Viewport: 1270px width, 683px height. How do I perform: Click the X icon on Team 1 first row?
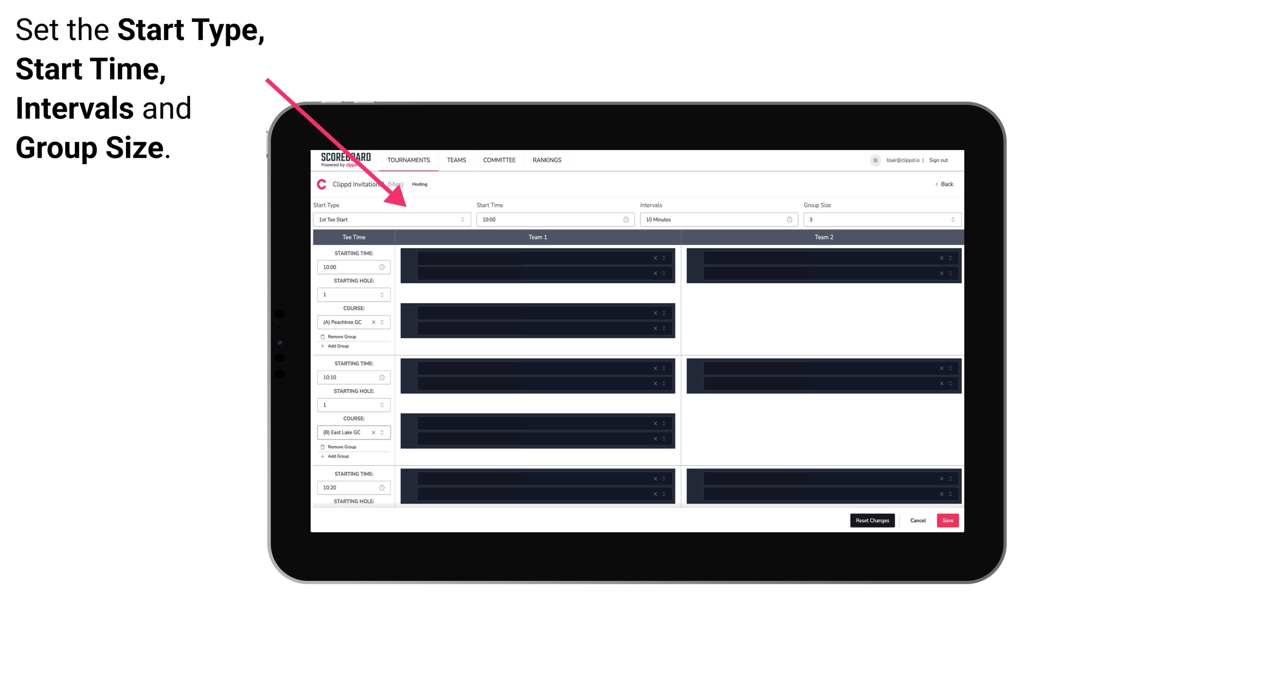point(655,257)
